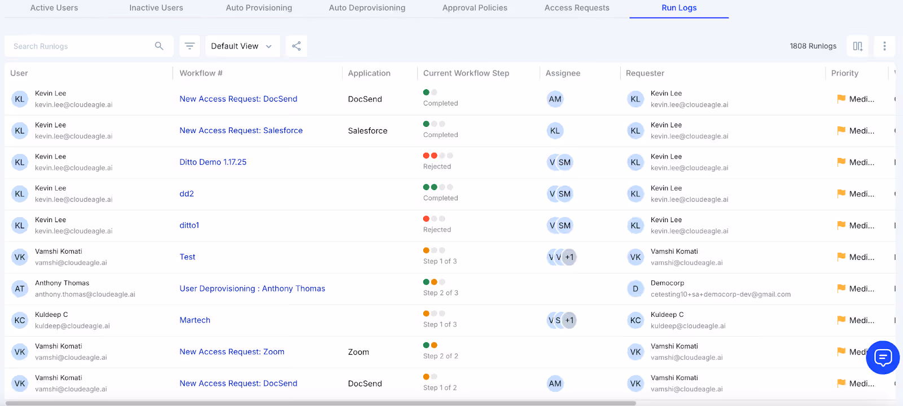
Task: Click the priority flag in Salesforce row
Action: pos(841,130)
